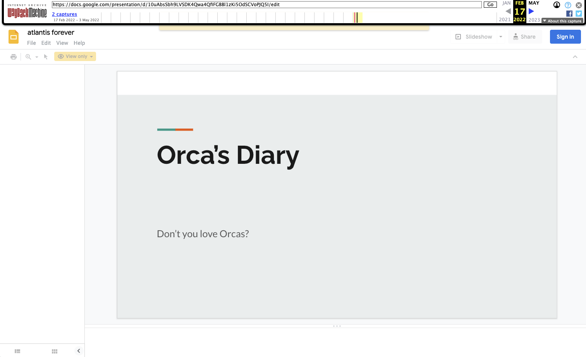The height and width of the screenshot is (357, 586).
Task: Go to next capture arrow
Action: click(x=531, y=11)
